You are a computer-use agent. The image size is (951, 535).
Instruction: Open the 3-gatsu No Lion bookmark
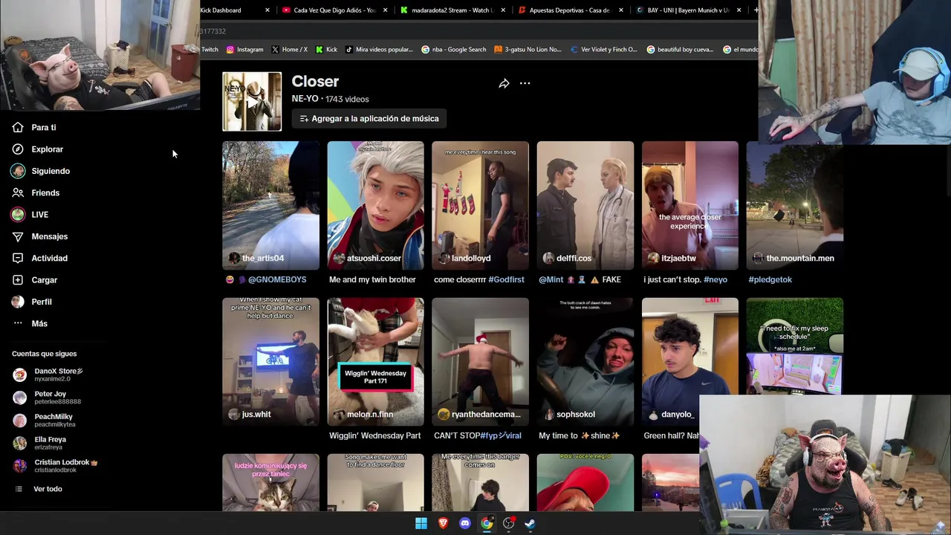point(528,50)
